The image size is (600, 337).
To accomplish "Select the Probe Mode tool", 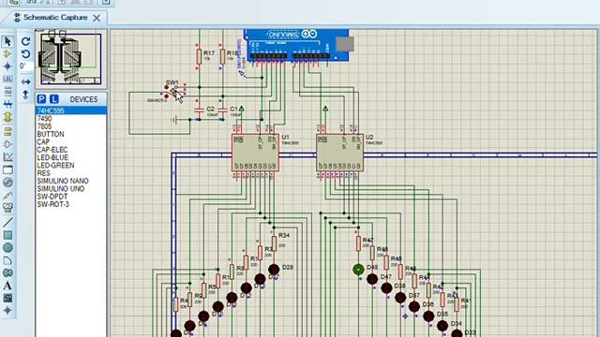I will coord(7,196).
